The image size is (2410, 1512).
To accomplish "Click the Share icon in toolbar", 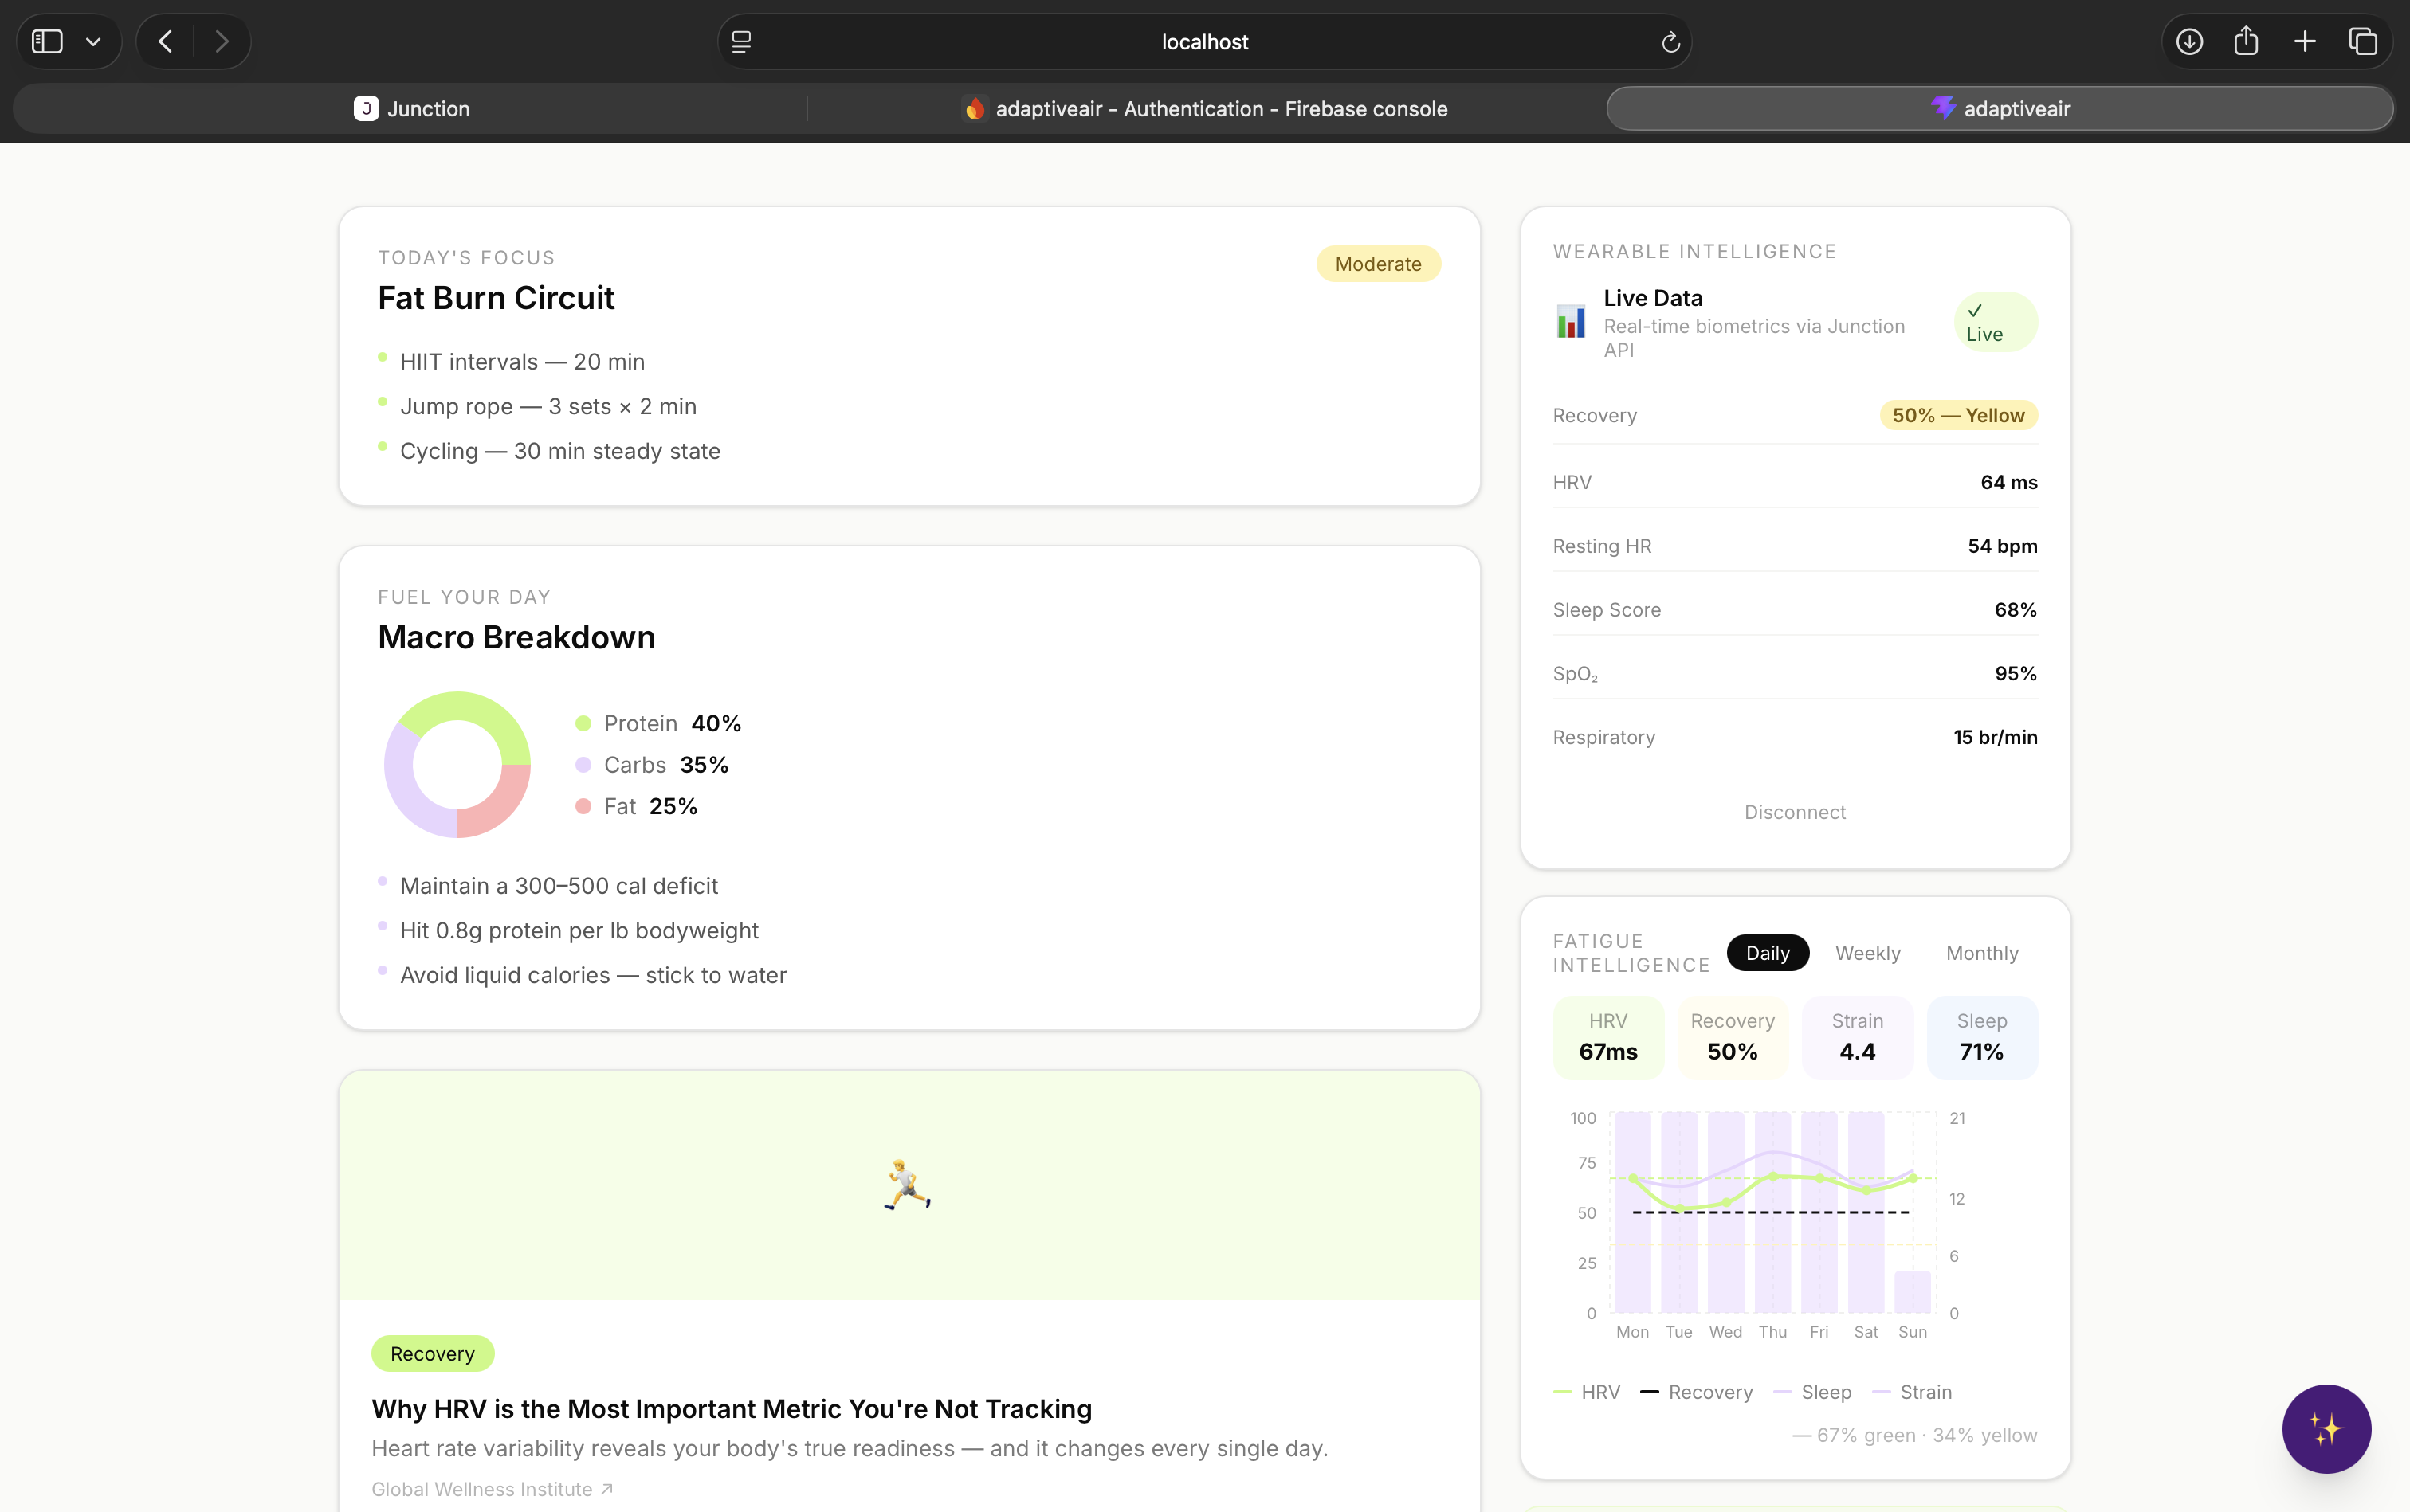I will point(2246,41).
